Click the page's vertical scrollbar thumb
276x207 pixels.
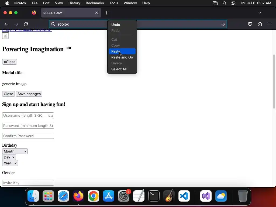click(x=274, y=81)
